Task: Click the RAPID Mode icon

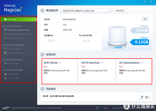Action: 5,74
